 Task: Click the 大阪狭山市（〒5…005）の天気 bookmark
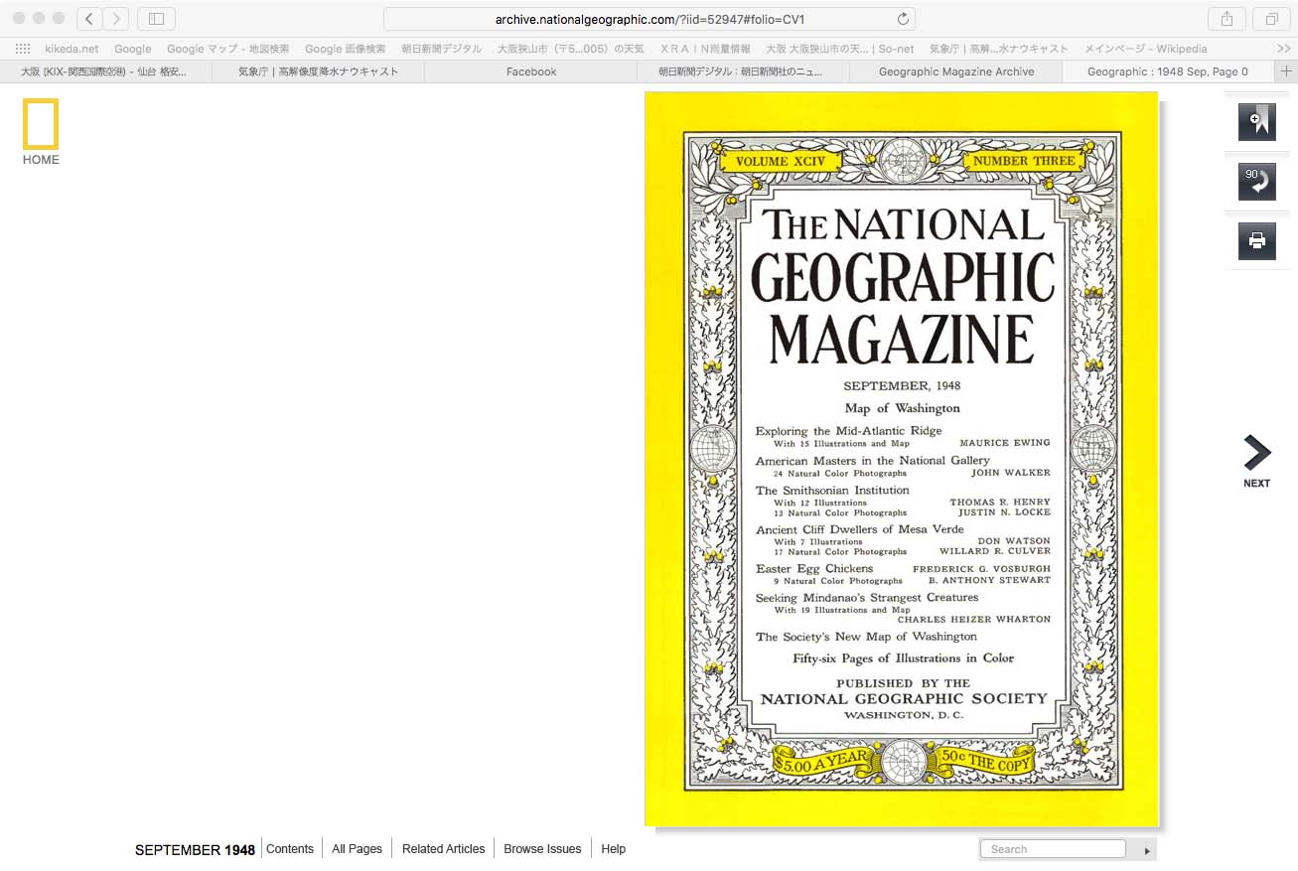[x=571, y=49]
